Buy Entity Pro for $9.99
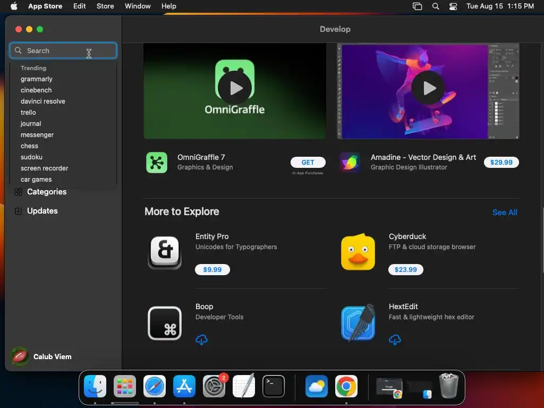 212,269
